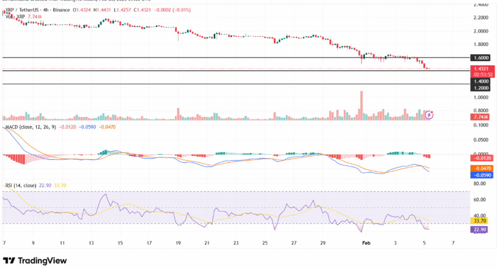The image size is (497, 269).
Task: Select the RSI (14, close) indicator legend
Action: tap(22, 186)
